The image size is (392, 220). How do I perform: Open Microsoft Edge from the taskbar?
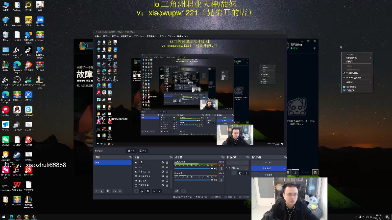[x=11, y=217]
